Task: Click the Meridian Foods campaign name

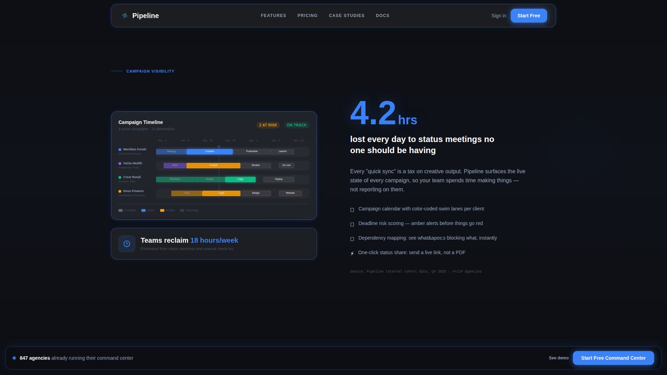Action: (x=135, y=149)
